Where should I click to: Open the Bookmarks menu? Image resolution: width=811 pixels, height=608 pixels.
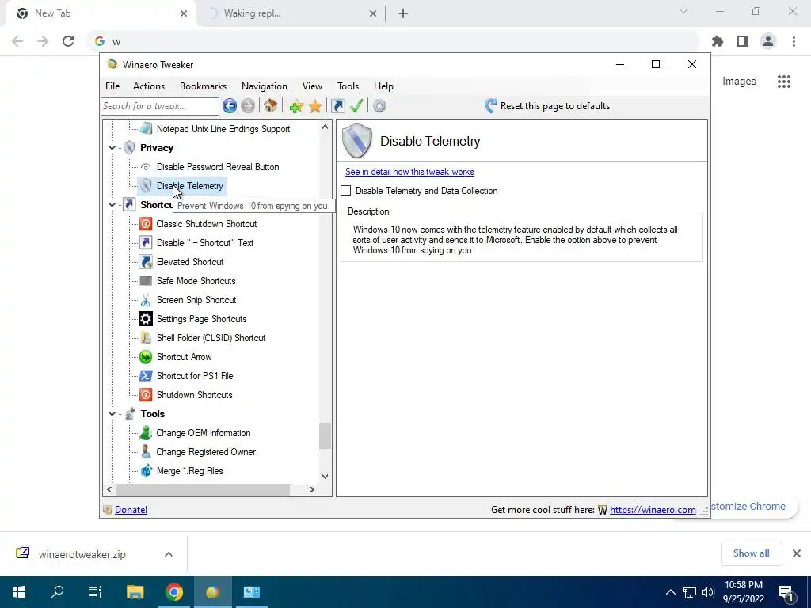pyautogui.click(x=203, y=86)
